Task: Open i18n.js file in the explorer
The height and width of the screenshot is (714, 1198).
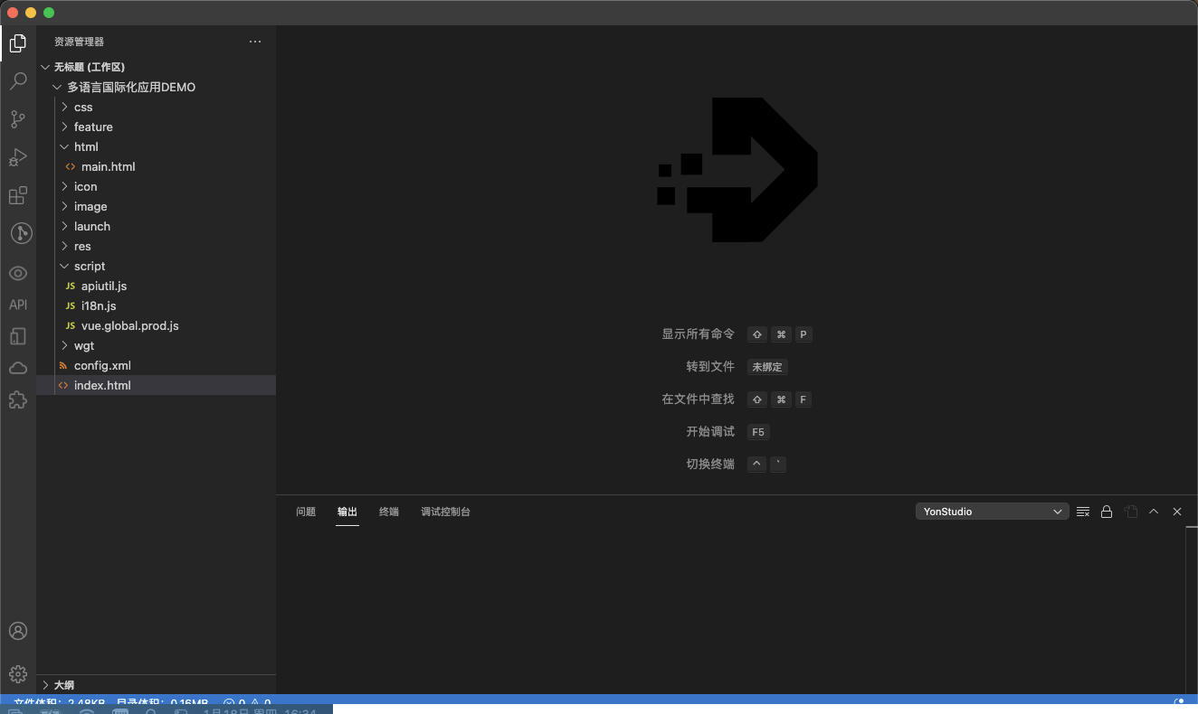Action: [x=99, y=306]
